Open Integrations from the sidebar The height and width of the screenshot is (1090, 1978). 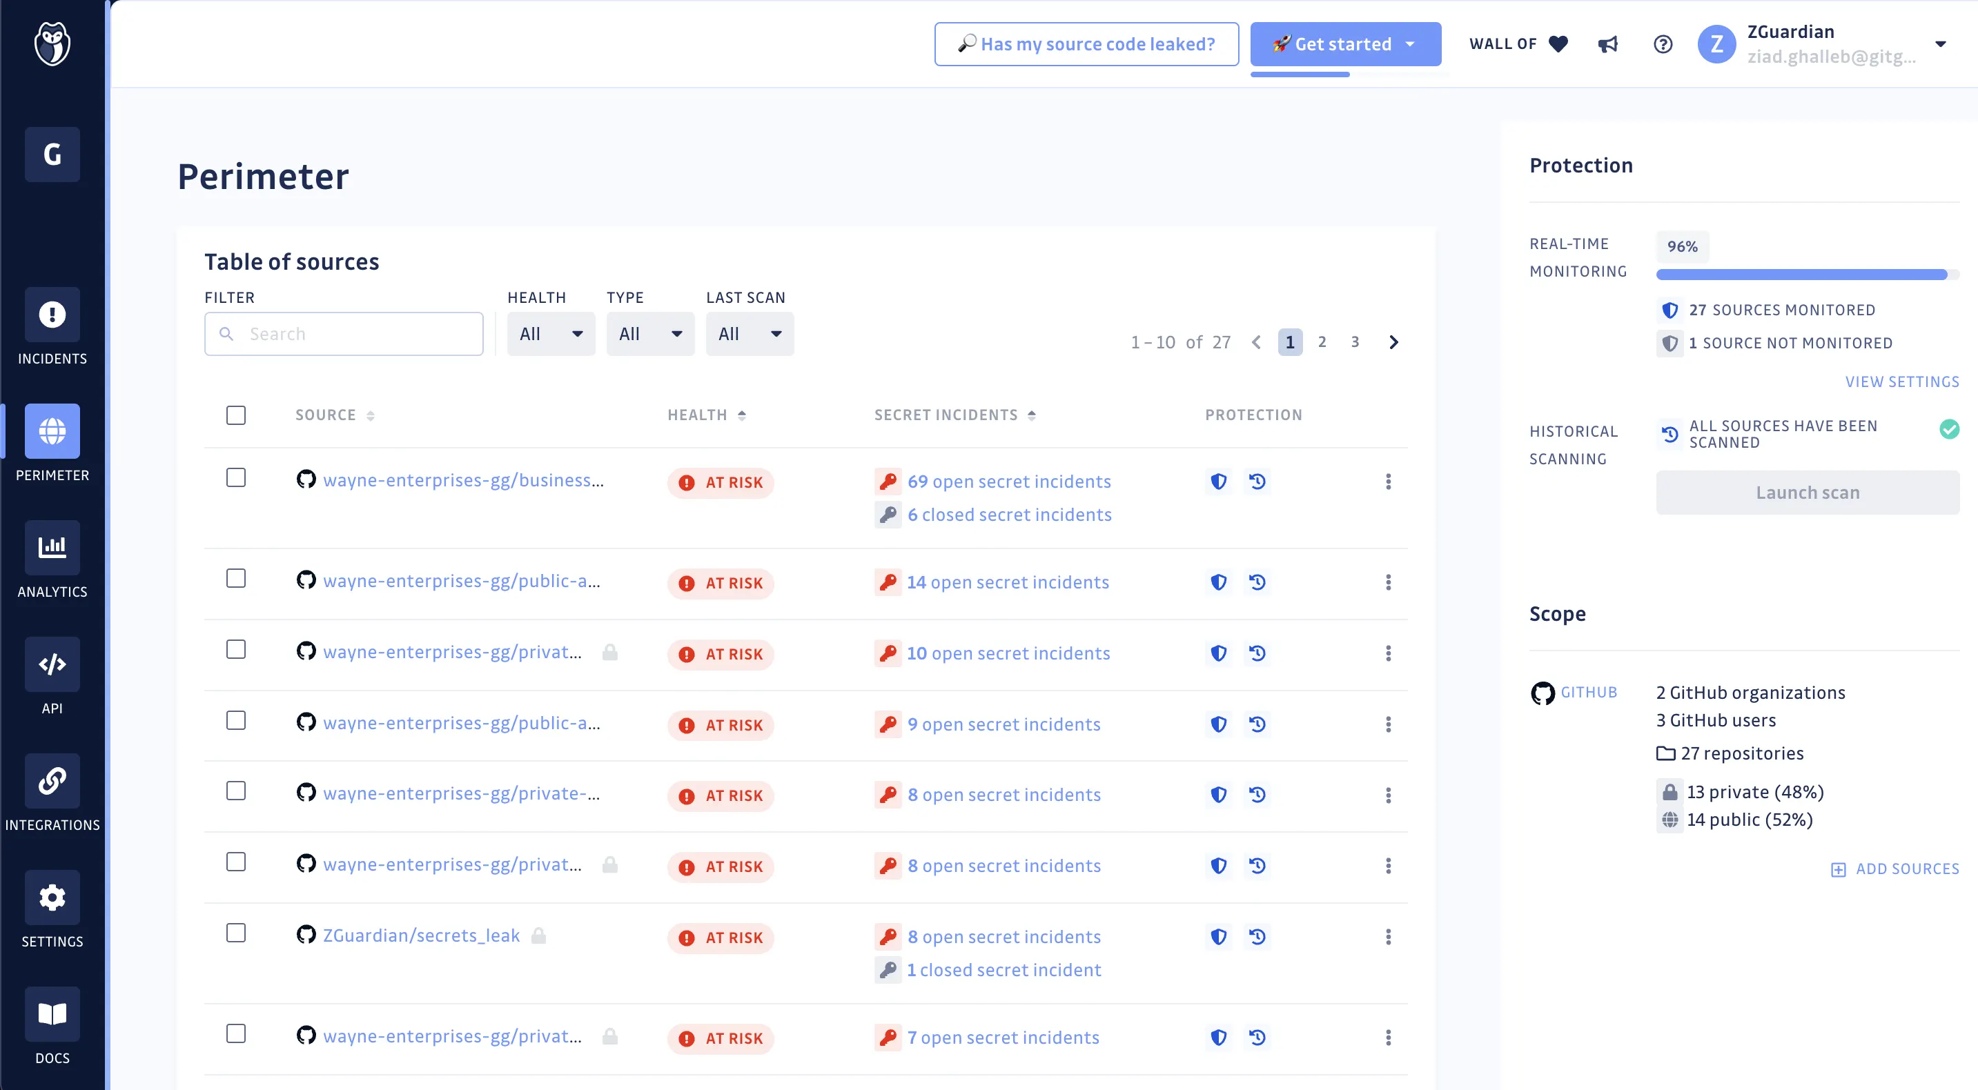pyautogui.click(x=52, y=794)
